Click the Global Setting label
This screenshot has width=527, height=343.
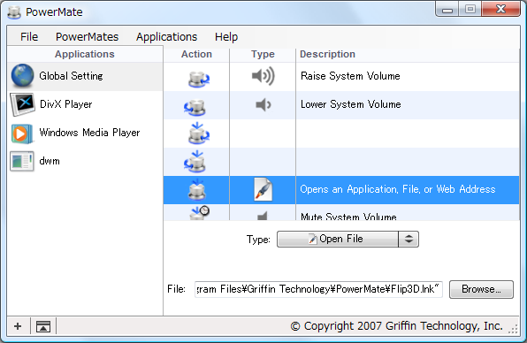[x=71, y=76]
